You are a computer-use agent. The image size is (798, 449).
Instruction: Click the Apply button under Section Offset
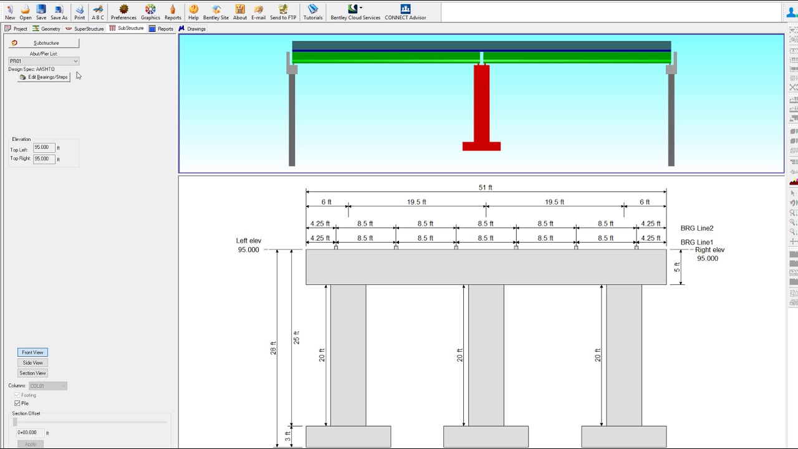point(30,444)
